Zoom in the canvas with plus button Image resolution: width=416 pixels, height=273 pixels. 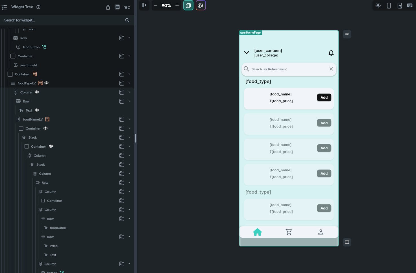pos(177,5)
